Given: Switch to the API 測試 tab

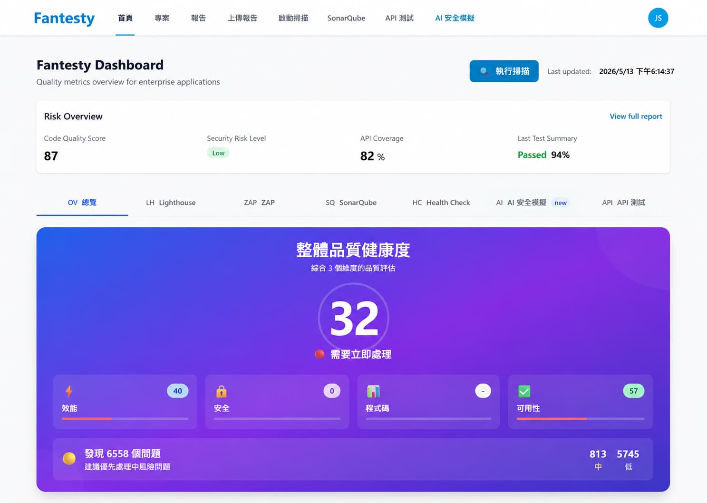Looking at the screenshot, I should click(623, 203).
